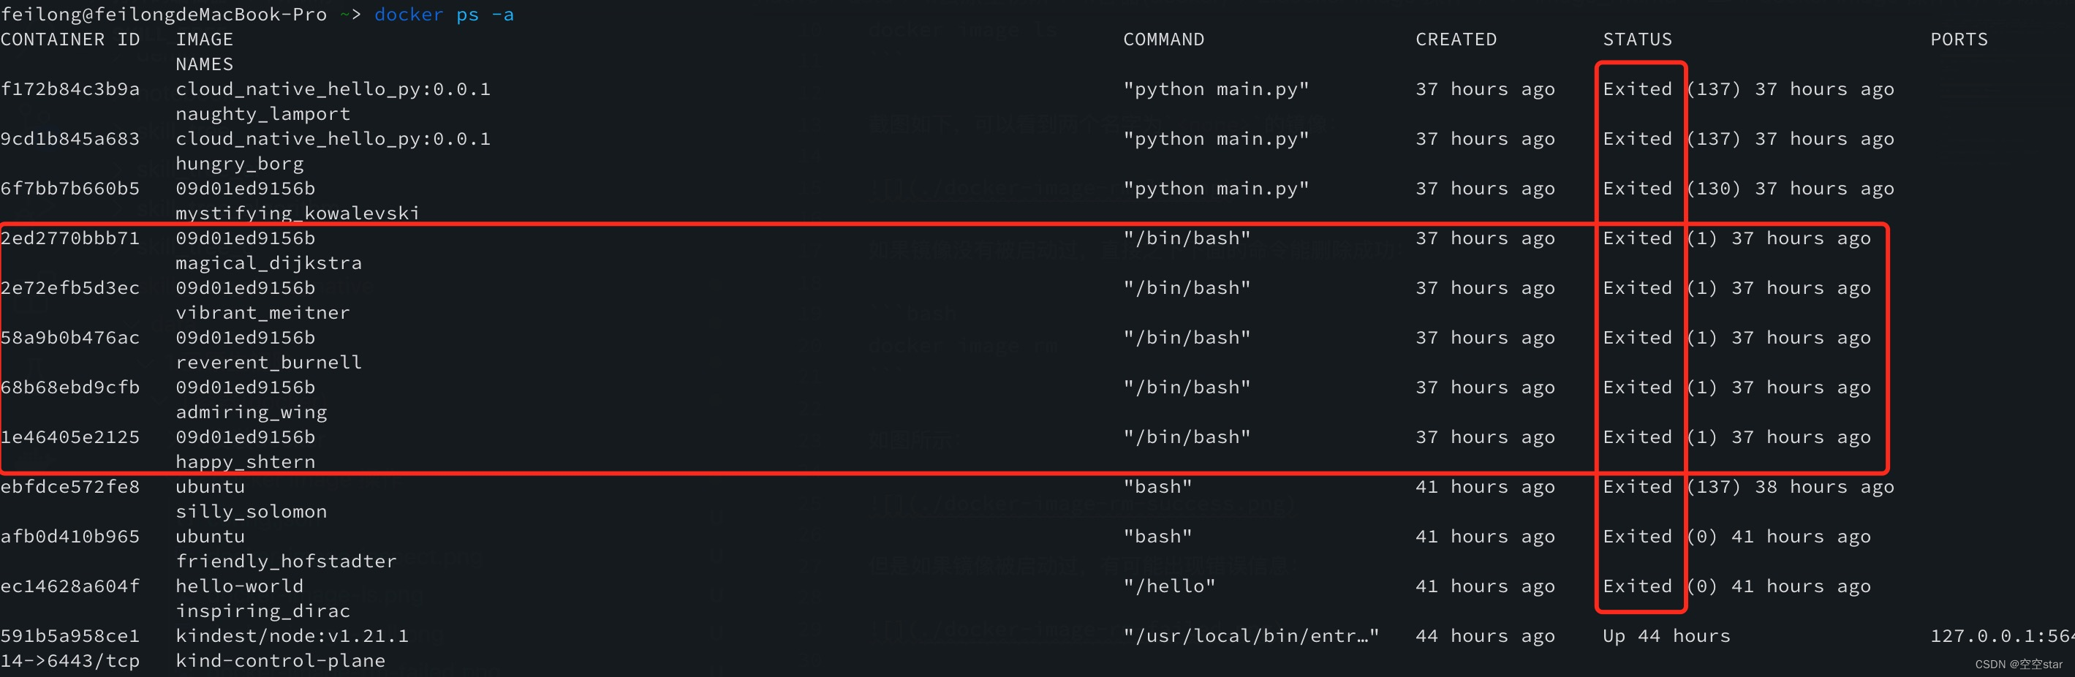Click the kind-control-plane container name
The height and width of the screenshot is (677, 2075).
pos(280,661)
